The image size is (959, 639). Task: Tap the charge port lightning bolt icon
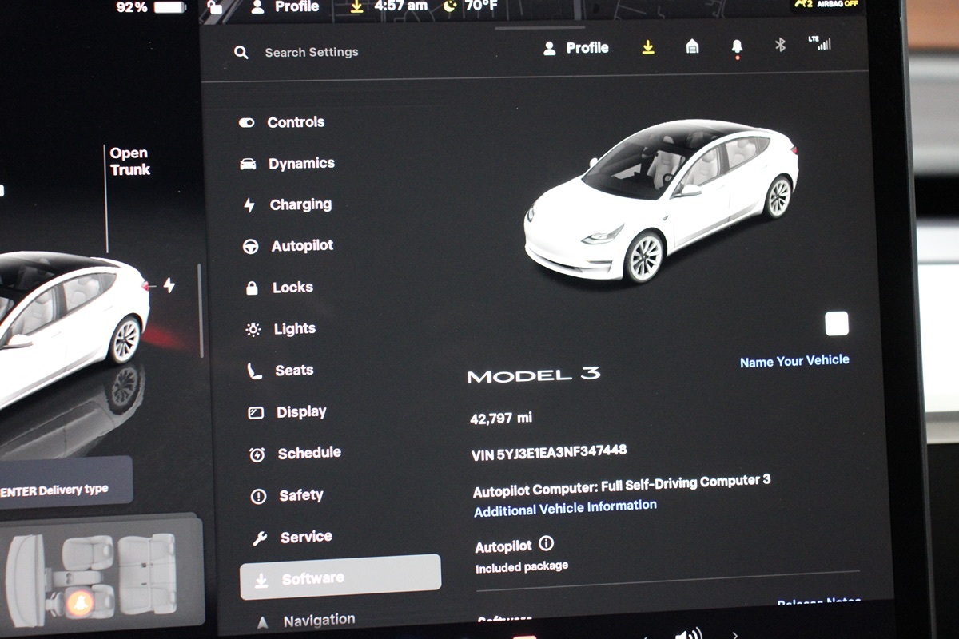[x=169, y=285]
